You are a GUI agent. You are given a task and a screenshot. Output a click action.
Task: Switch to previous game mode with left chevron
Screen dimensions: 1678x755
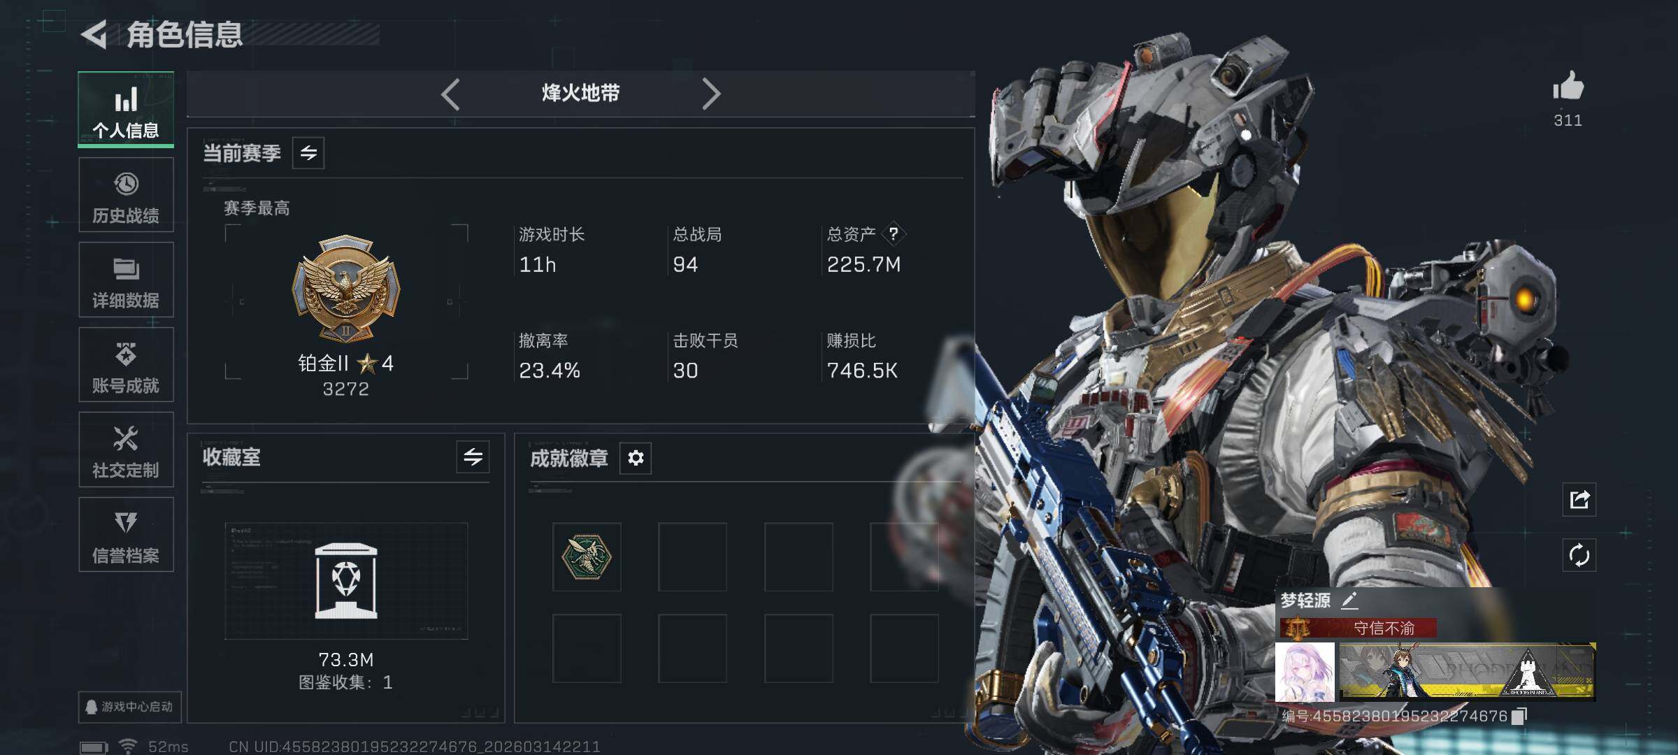pyautogui.click(x=451, y=94)
